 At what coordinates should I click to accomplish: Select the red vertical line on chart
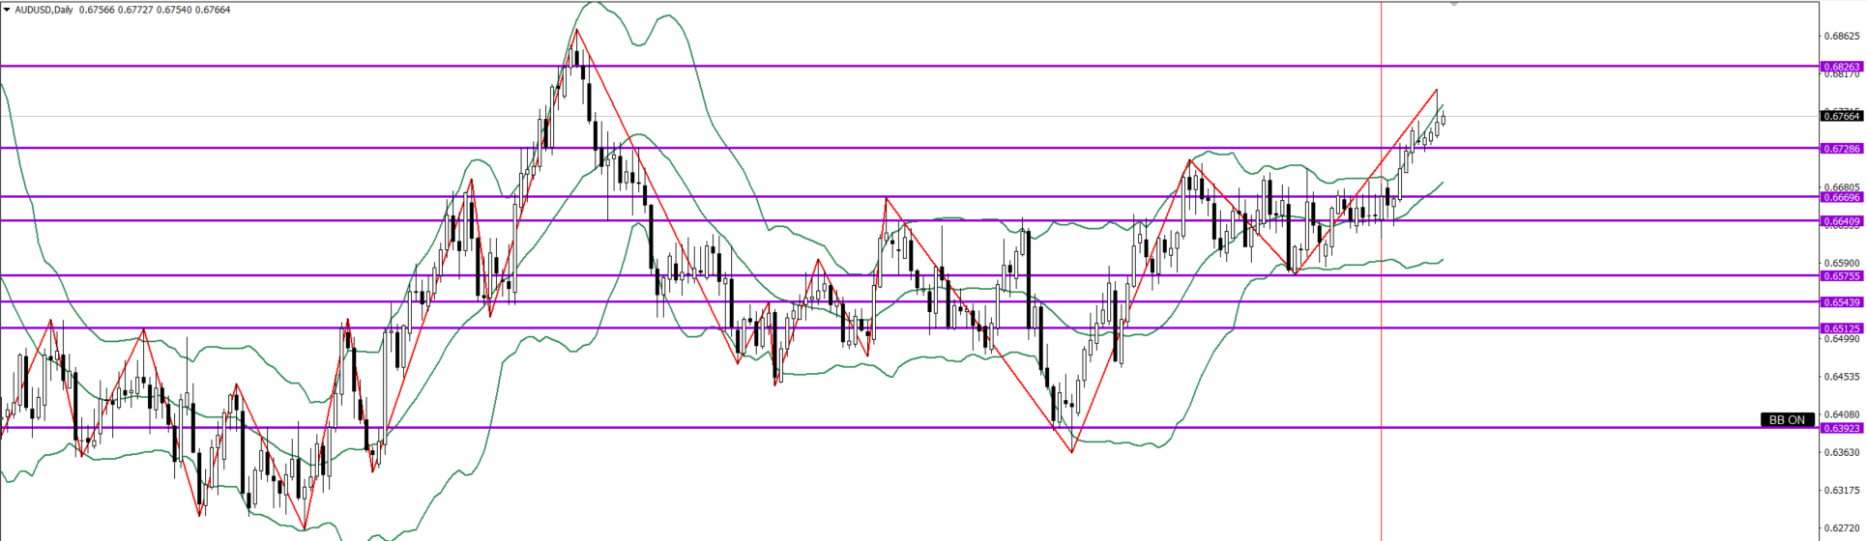[x=1381, y=290]
